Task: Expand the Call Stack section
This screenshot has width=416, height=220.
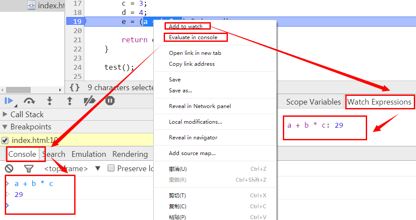Action: pyautogui.click(x=5, y=115)
